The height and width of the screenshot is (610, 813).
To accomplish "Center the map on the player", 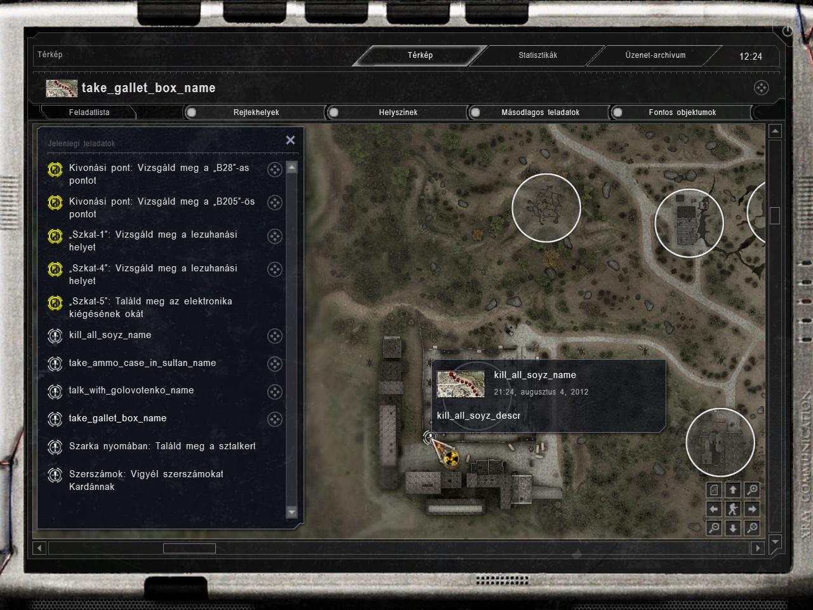I will (733, 509).
